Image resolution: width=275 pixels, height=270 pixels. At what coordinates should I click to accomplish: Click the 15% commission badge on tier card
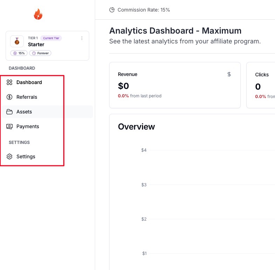tap(19, 53)
